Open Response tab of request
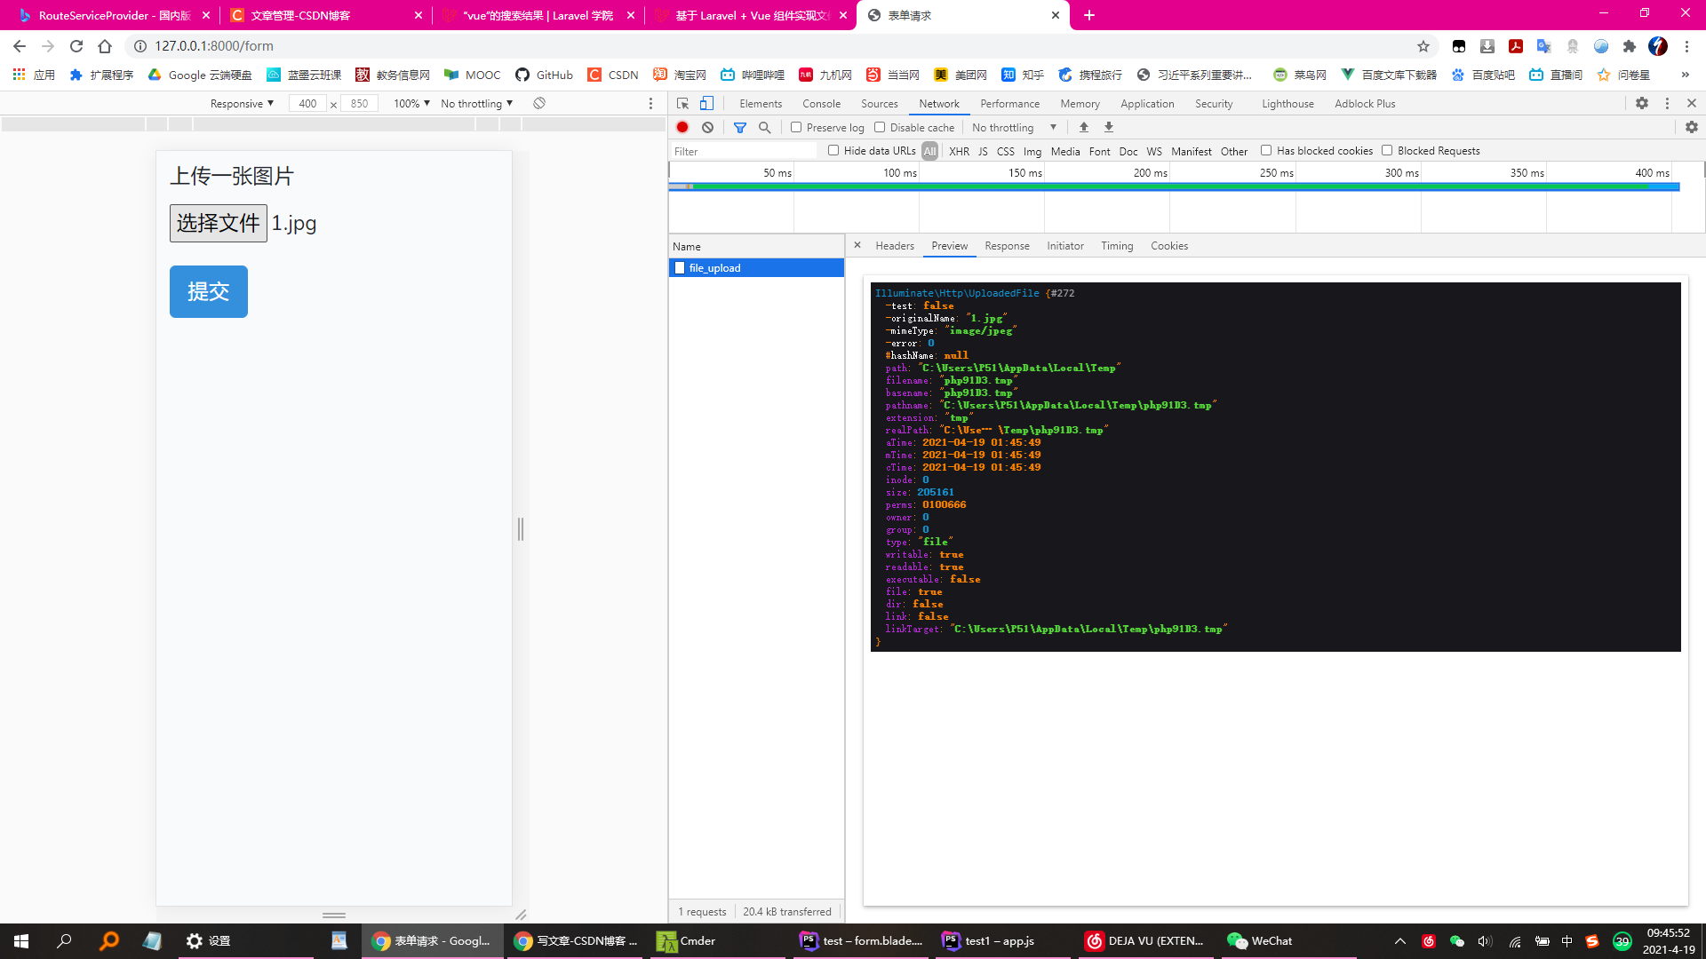Screen dimensions: 1706x959 point(1007,245)
